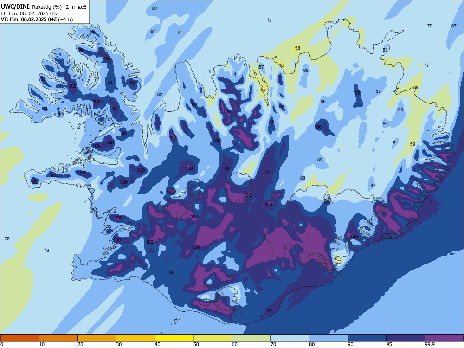
Task: Select the pale blue 70–80 legend swatch
Action: click(290, 338)
